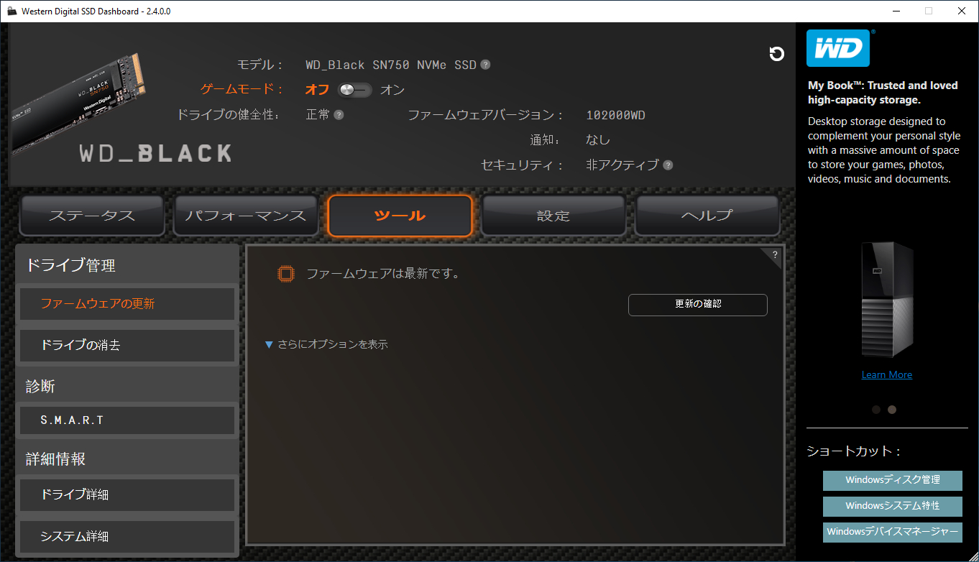Open システム詳細 in the sidebar
The height and width of the screenshot is (562, 979).
coord(127,537)
